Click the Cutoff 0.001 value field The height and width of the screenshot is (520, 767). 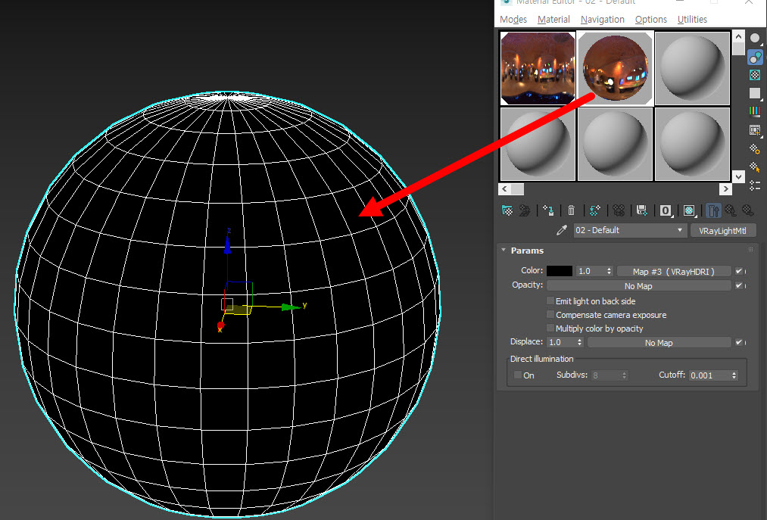point(709,375)
